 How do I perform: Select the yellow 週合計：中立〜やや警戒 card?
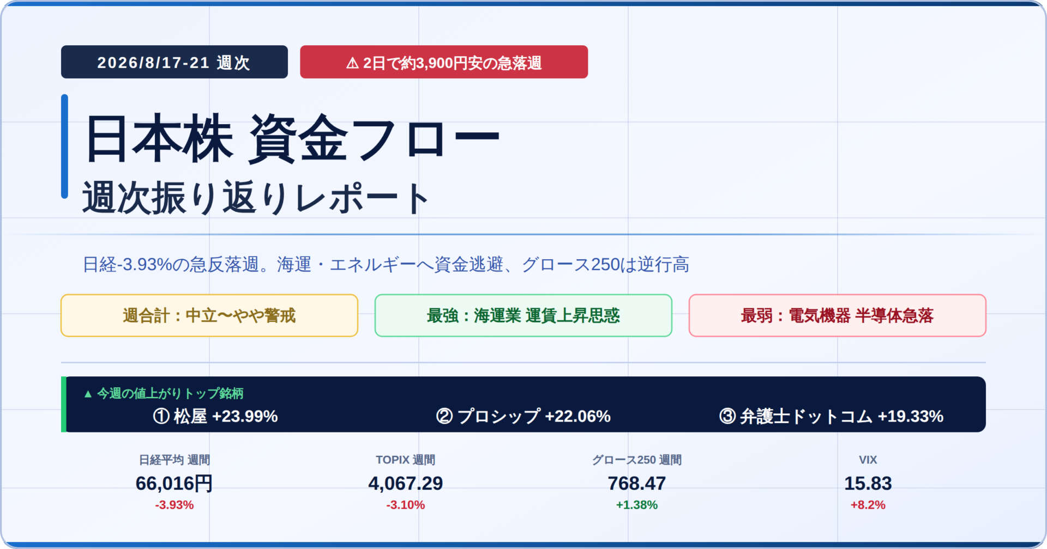coord(209,315)
